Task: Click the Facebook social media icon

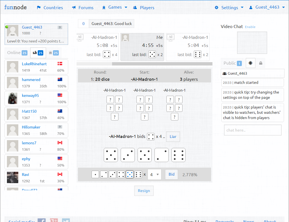Action: pos(42,220)
